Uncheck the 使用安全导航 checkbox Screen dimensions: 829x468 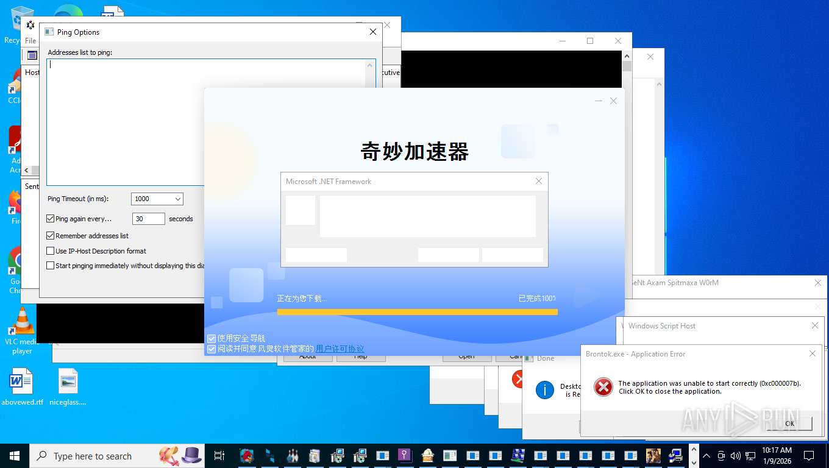tap(212, 338)
